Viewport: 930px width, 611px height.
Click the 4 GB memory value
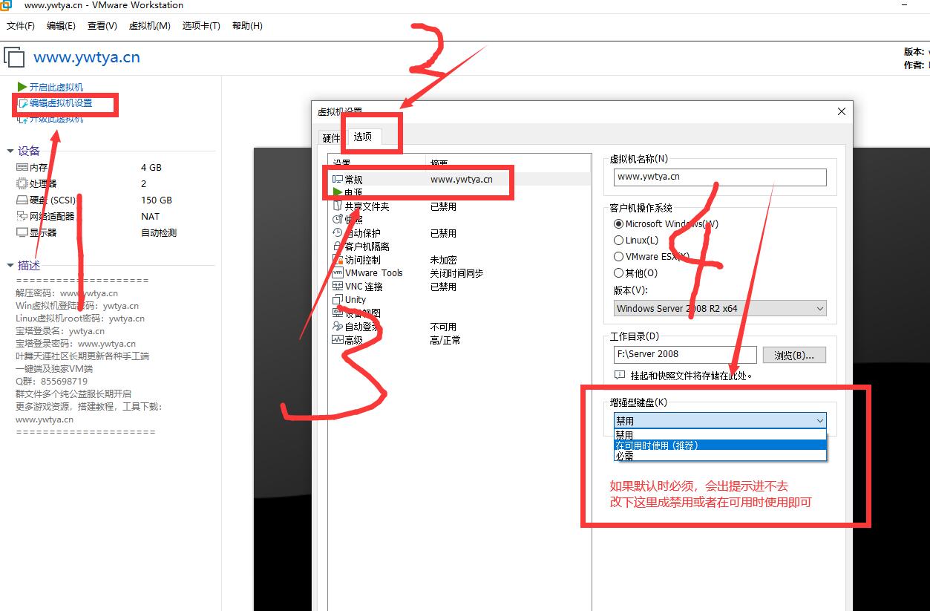[x=151, y=168]
